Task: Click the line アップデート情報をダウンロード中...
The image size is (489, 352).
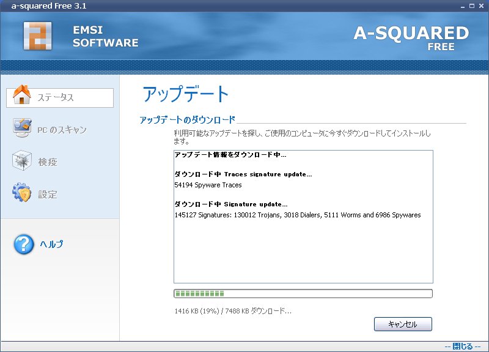Action: click(230, 155)
